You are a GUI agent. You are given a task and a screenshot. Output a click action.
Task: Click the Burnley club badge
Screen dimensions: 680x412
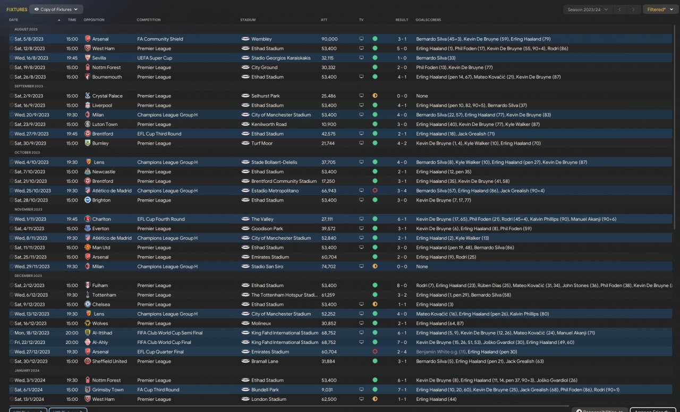tap(88, 144)
